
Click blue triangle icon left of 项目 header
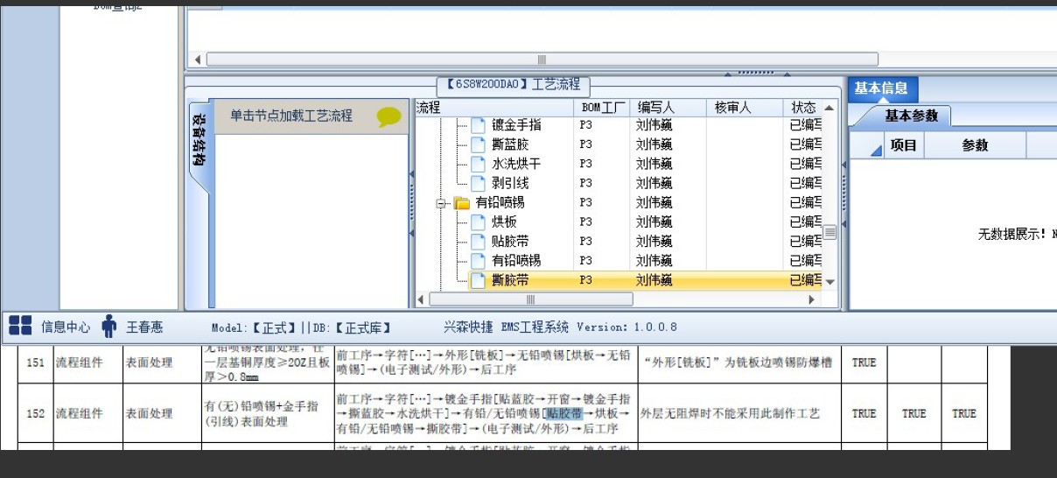click(876, 151)
